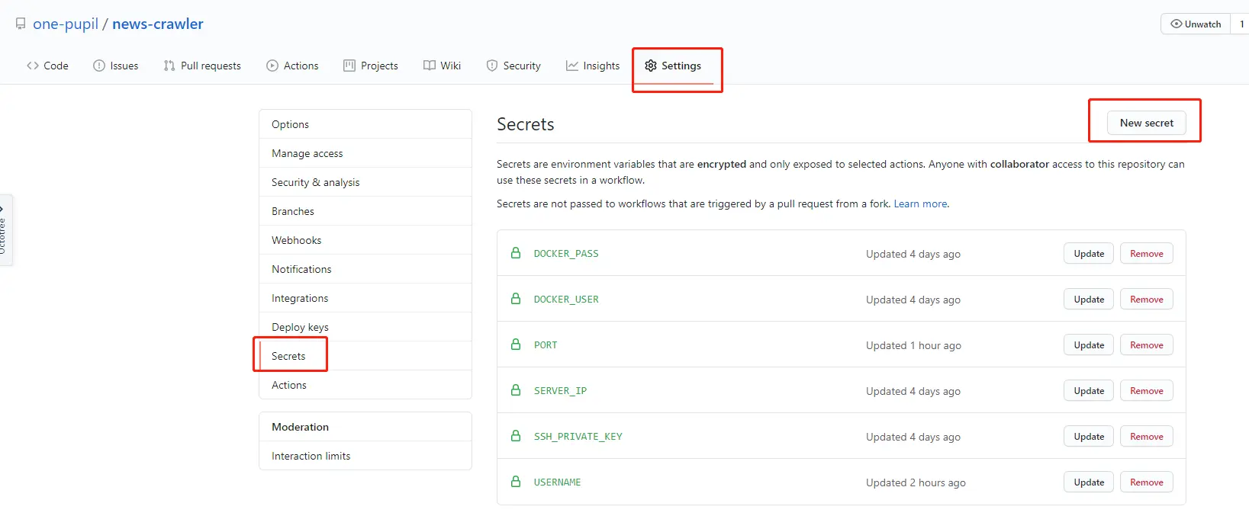Remove the SERVER_IP secret
The height and width of the screenshot is (532, 1249).
click(1147, 391)
